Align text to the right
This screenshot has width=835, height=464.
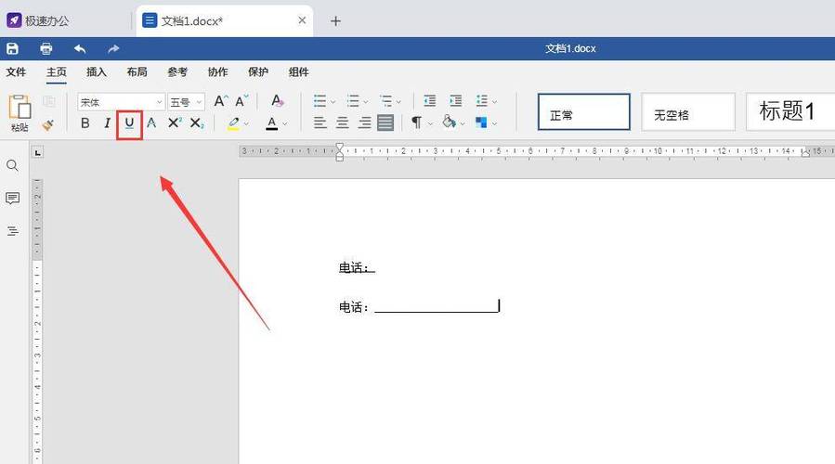point(365,122)
